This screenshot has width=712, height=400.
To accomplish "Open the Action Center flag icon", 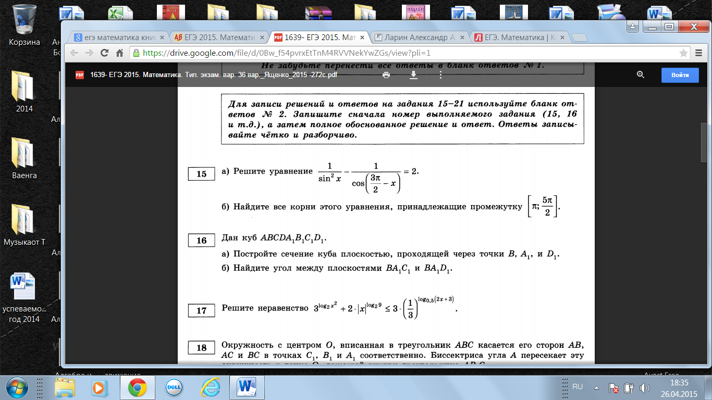I will (614, 388).
